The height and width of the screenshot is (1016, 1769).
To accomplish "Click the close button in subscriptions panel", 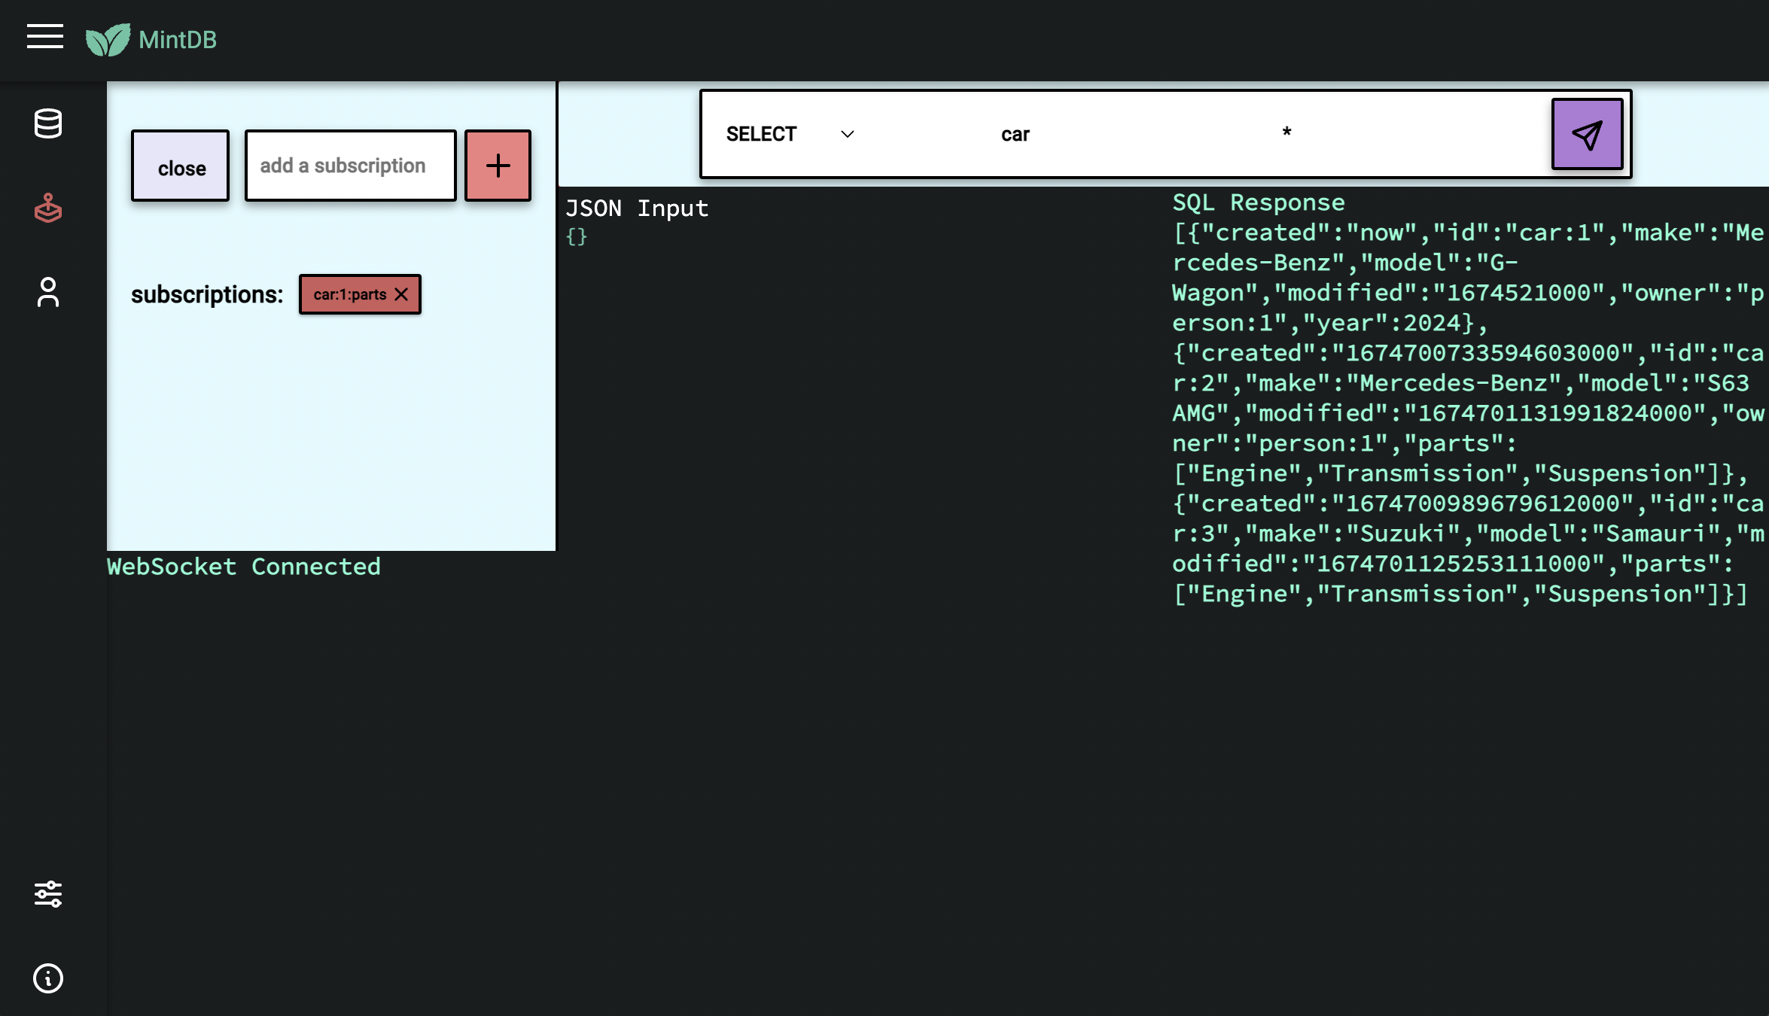I will 181,166.
